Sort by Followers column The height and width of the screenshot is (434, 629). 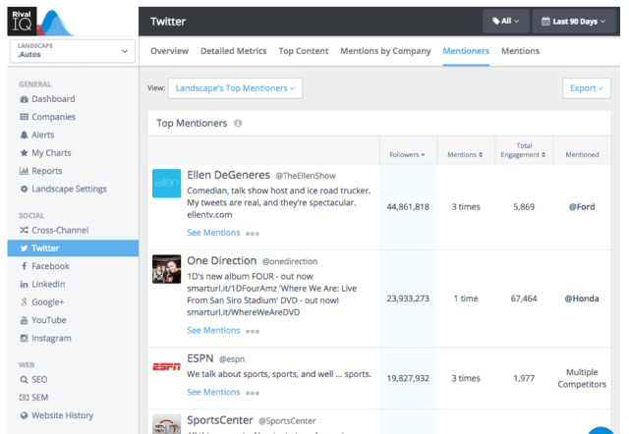(x=407, y=155)
